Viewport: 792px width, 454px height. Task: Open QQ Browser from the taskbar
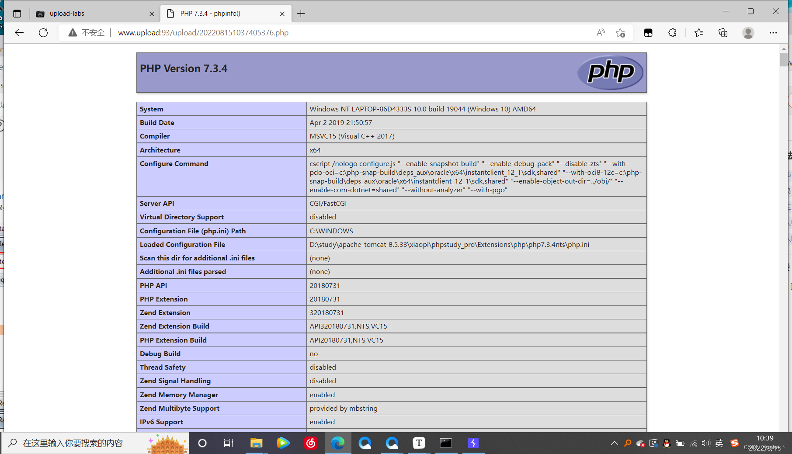point(365,443)
